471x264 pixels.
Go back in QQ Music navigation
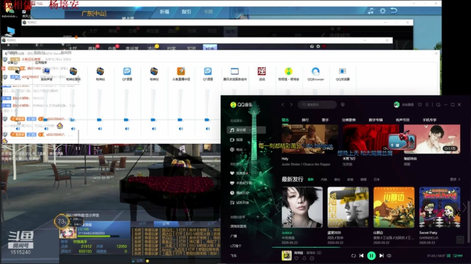283,105
